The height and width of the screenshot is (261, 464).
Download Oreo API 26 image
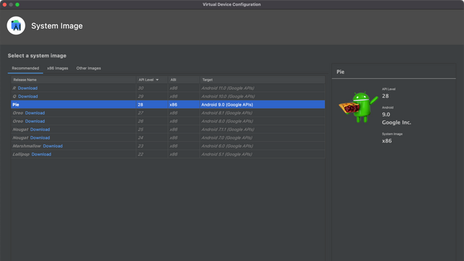tap(35, 121)
